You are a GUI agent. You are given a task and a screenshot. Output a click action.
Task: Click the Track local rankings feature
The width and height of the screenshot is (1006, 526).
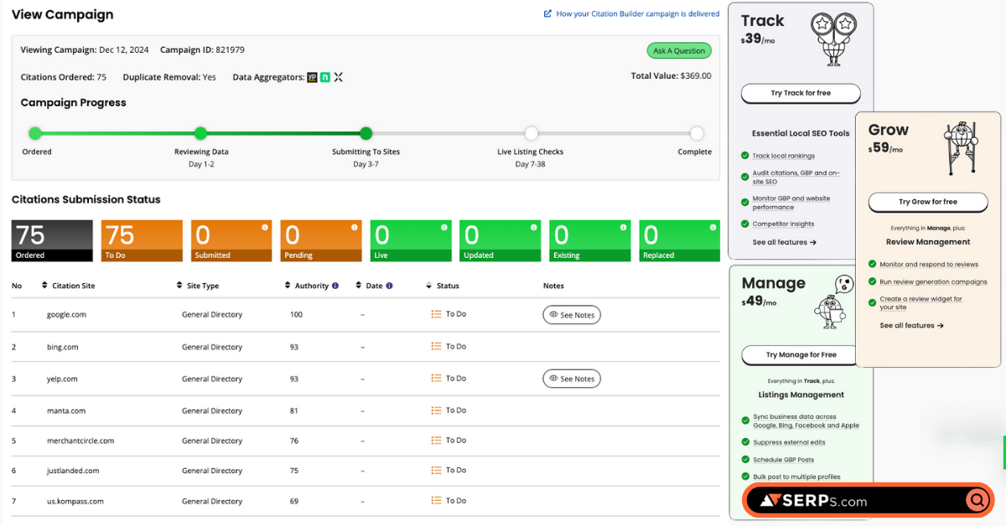783,156
